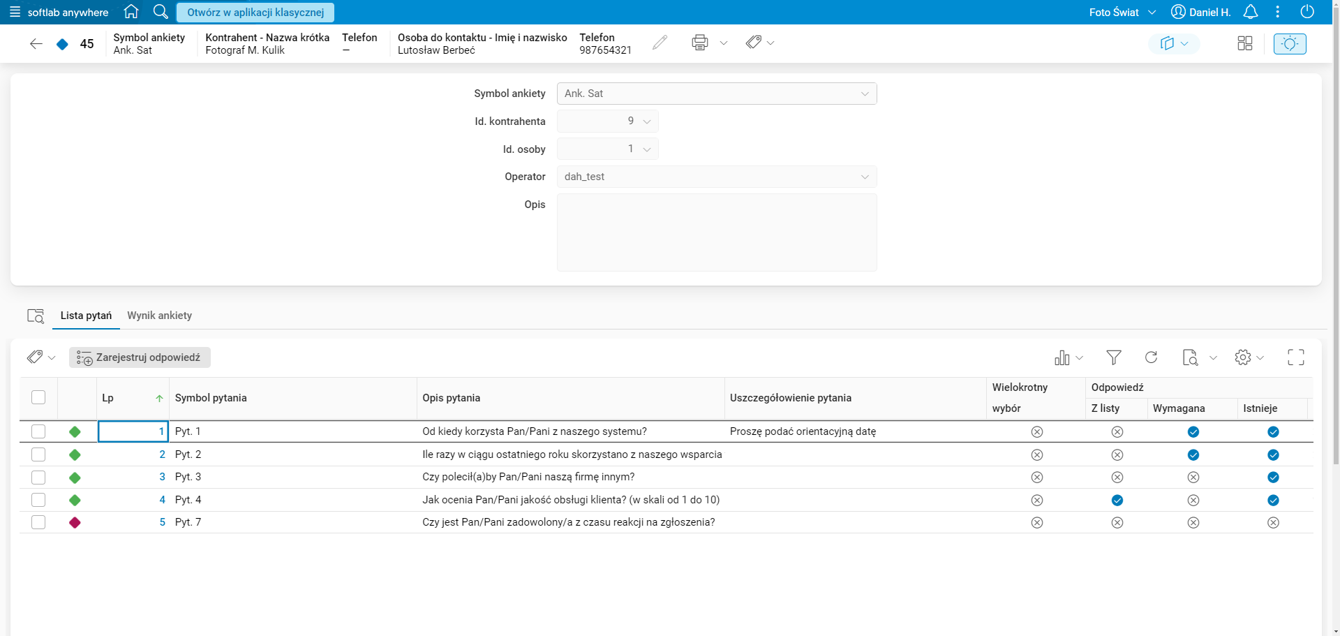This screenshot has width=1340, height=636.
Task: Open the chart bar icon in grid toolbar
Action: pyautogui.click(x=1062, y=357)
